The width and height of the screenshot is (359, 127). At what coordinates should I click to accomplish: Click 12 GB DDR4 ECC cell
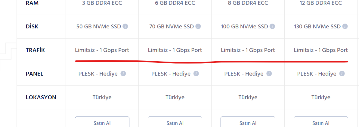321,3
